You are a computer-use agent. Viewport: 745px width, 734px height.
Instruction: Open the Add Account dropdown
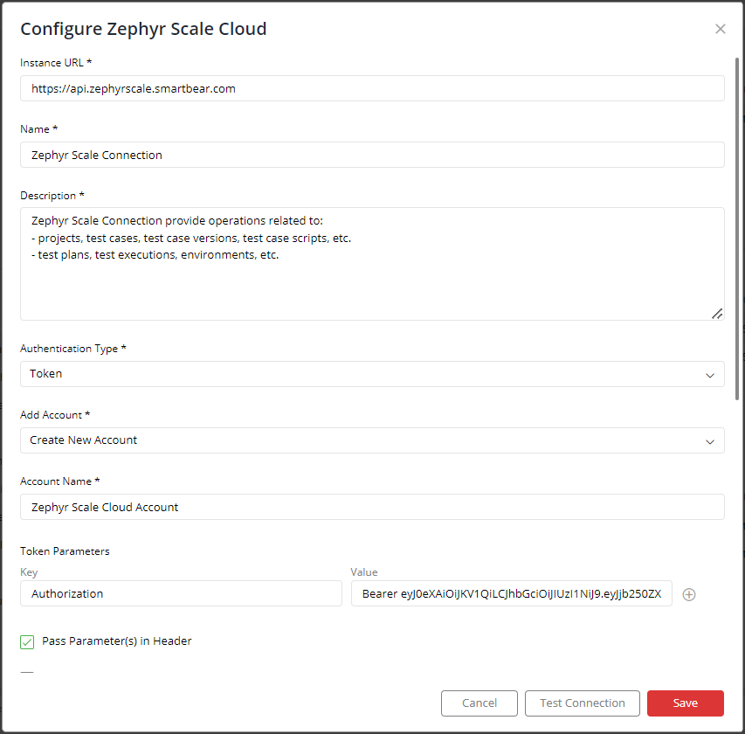(x=372, y=440)
